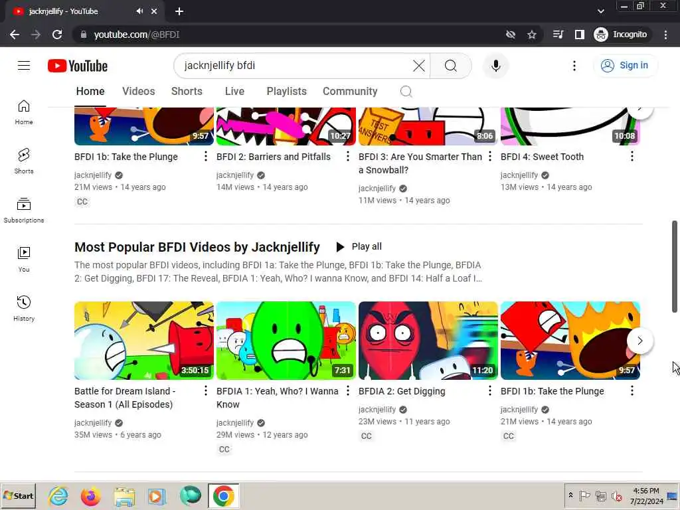Switch to the Community channel tab
This screenshot has height=510, width=680.
[350, 92]
